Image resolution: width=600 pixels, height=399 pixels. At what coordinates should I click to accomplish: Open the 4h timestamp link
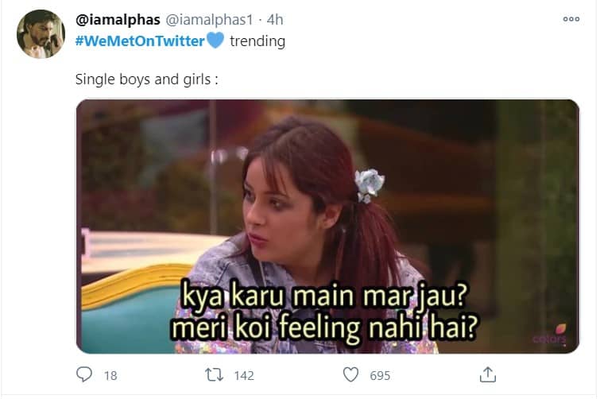(x=275, y=20)
